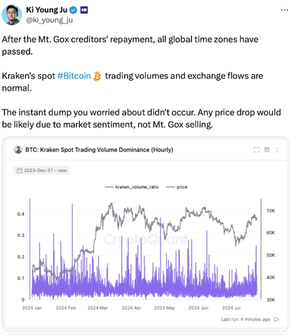
Task: Click the blue verified checkmark badge
Action: pyautogui.click(x=73, y=10)
